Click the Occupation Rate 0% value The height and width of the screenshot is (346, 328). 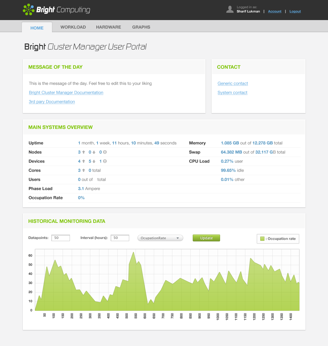81,198
